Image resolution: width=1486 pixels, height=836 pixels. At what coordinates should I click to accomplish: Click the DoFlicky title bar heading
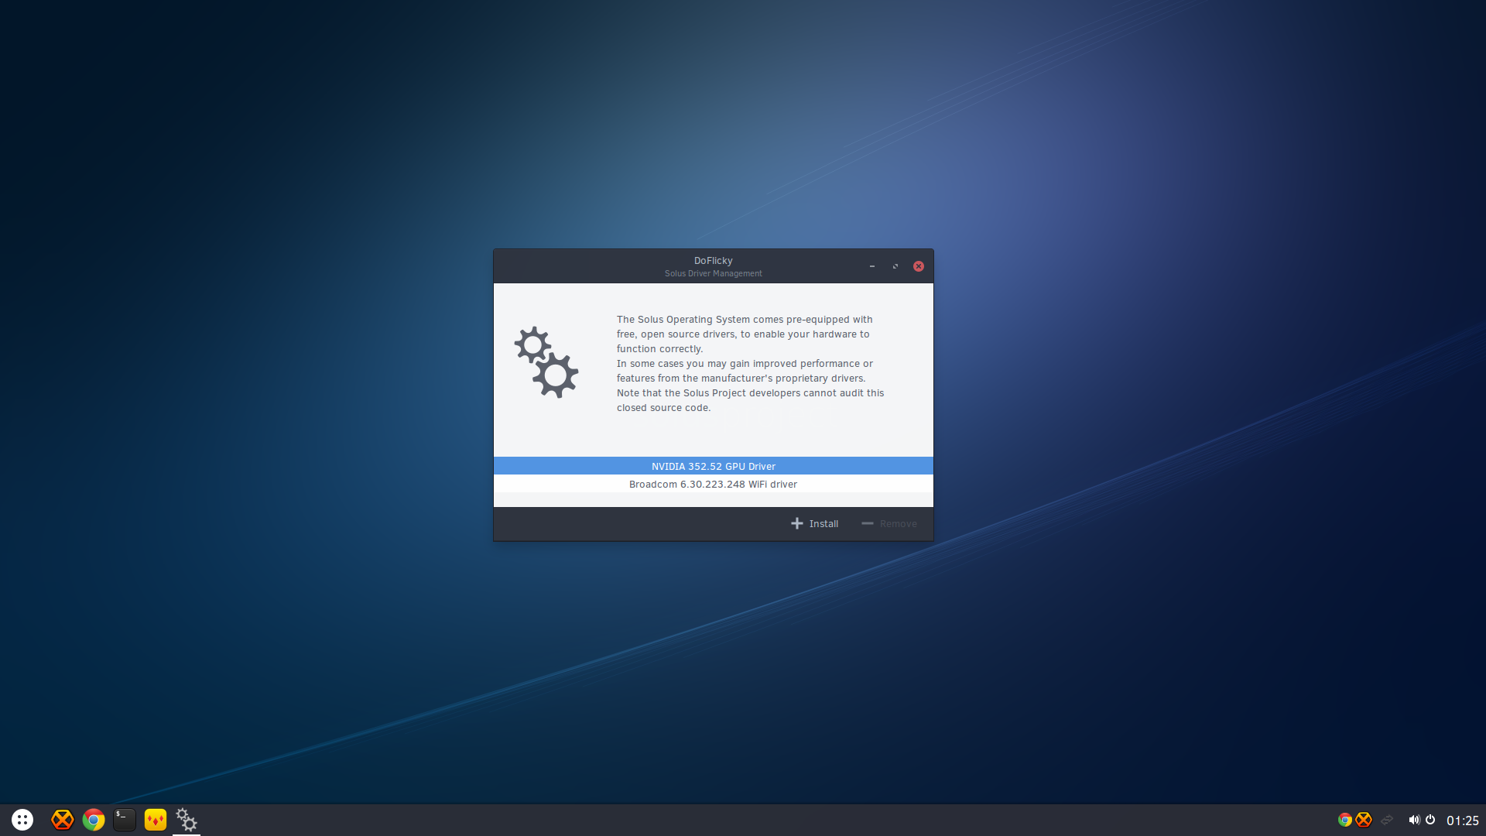713,261
